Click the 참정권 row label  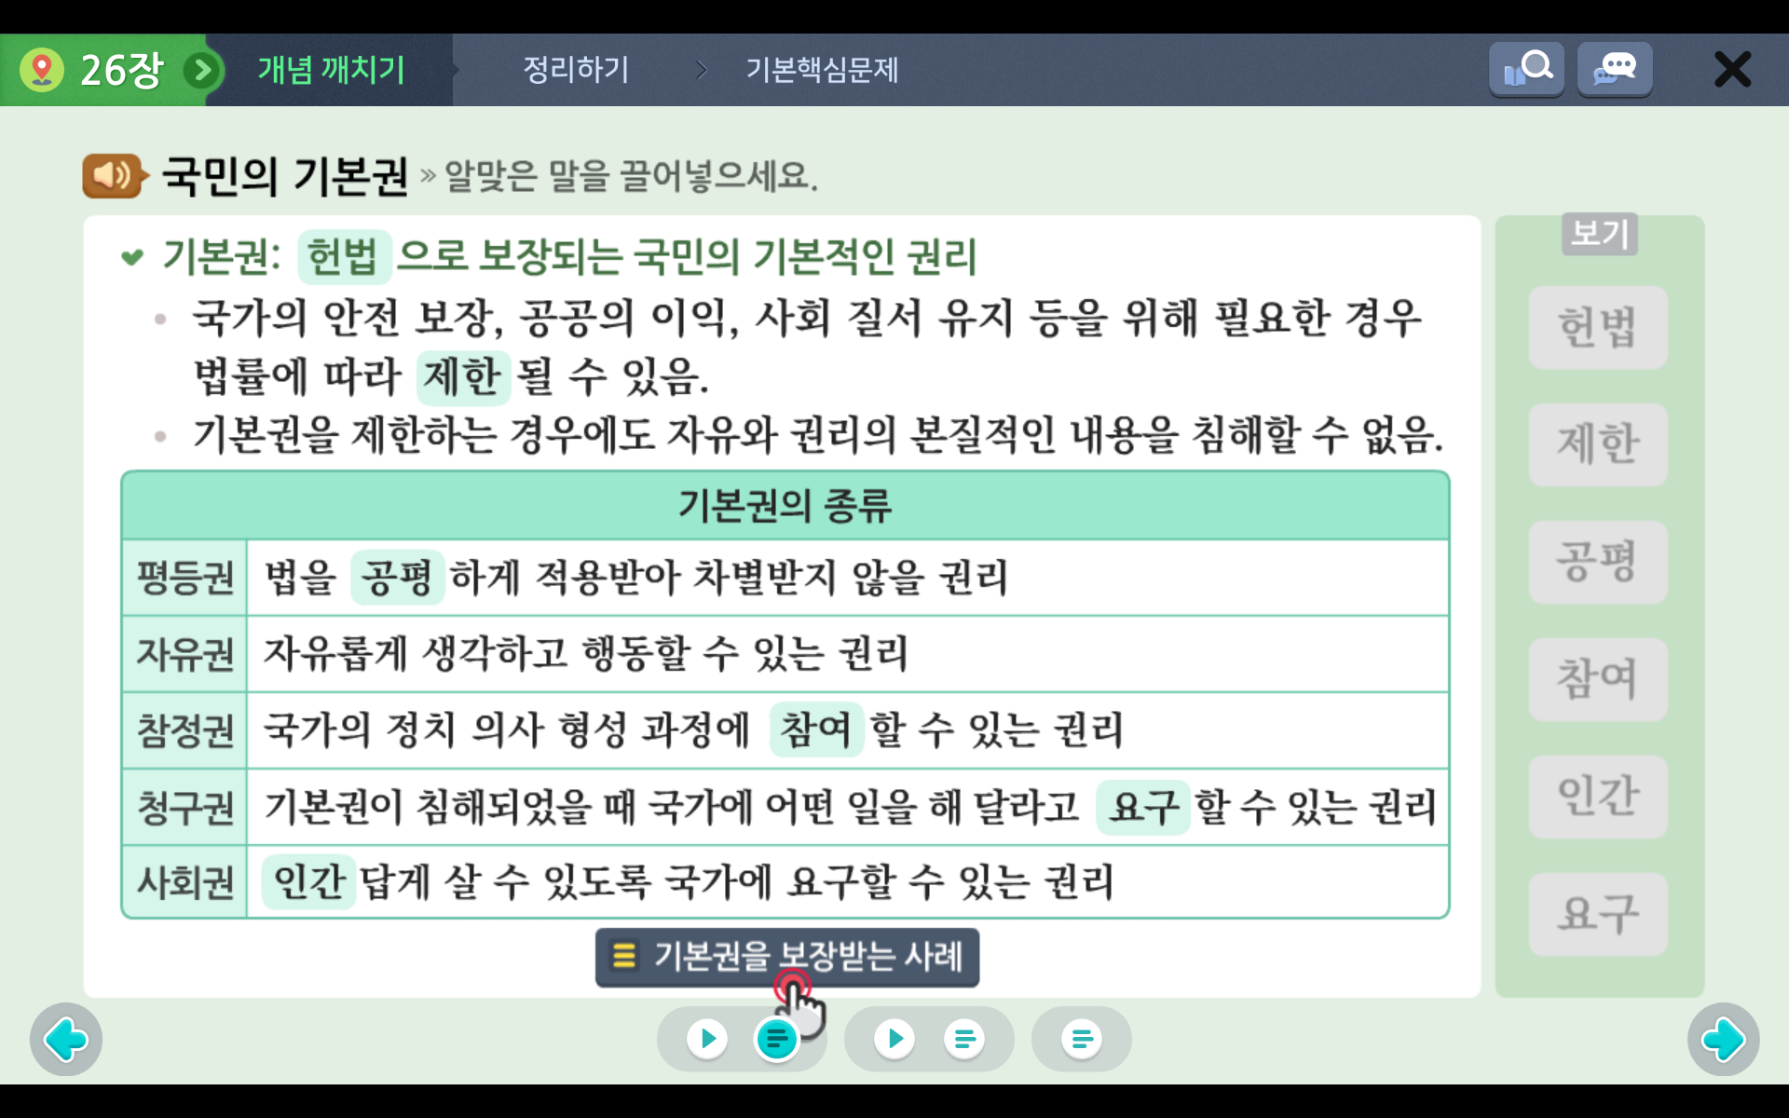184,730
